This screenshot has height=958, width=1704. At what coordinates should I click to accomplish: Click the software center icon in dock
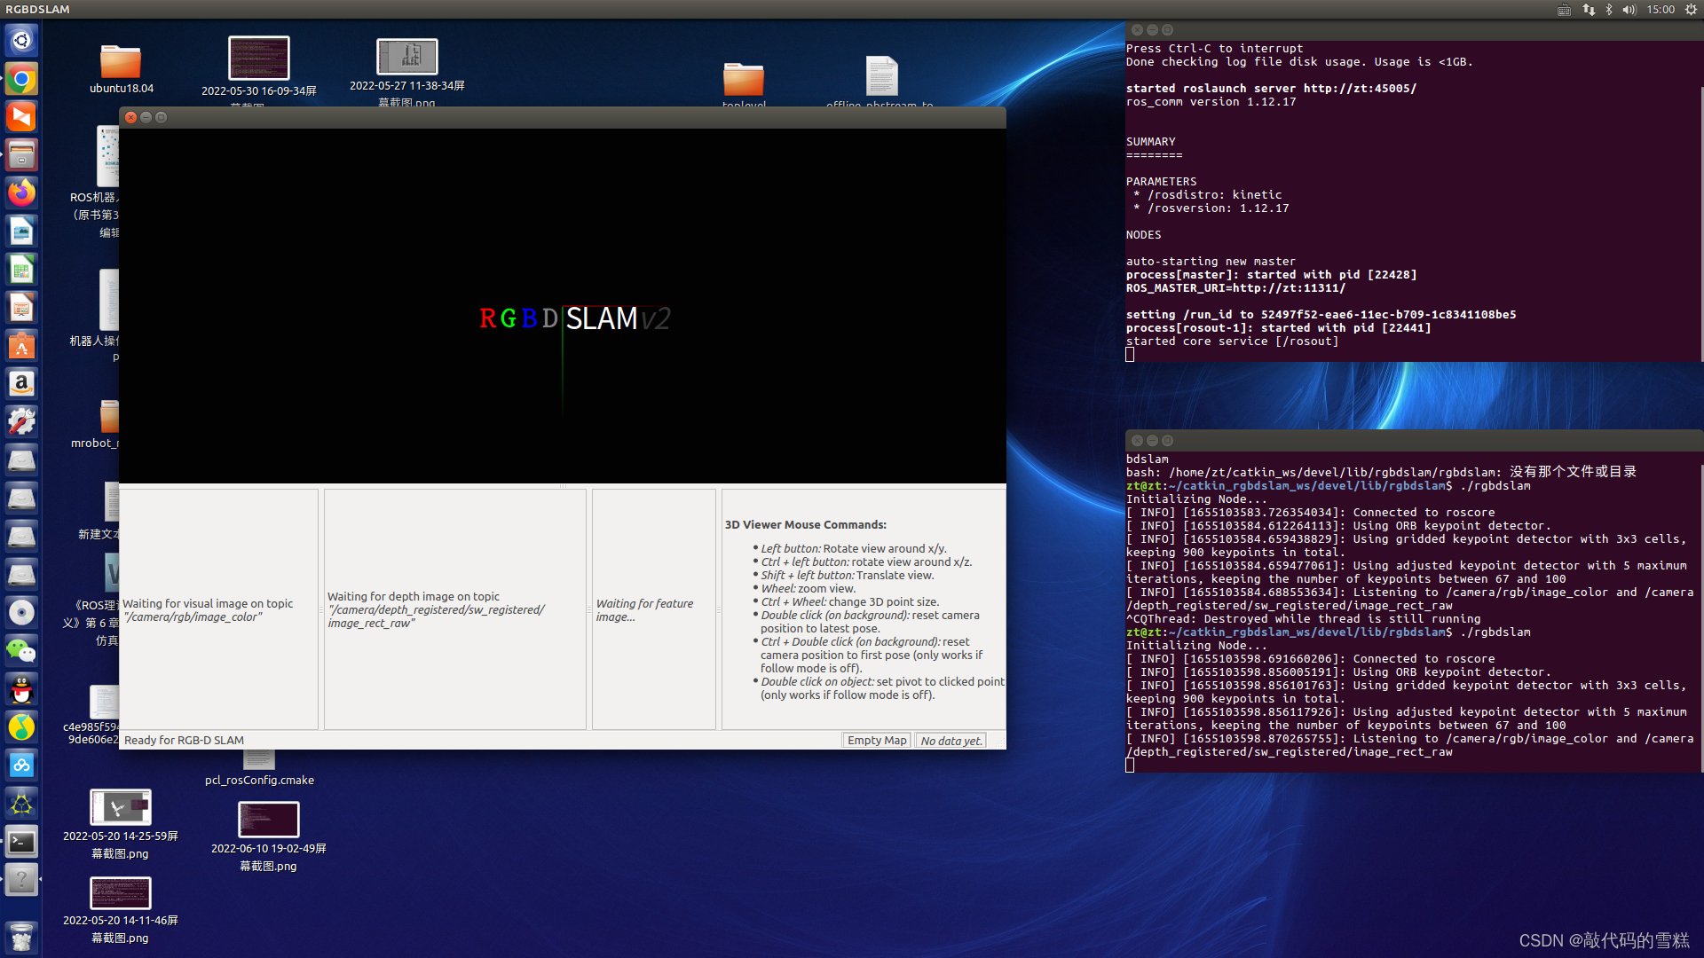point(21,346)
